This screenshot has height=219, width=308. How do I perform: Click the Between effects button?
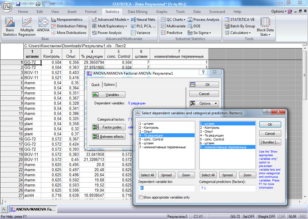pos(109,137)
